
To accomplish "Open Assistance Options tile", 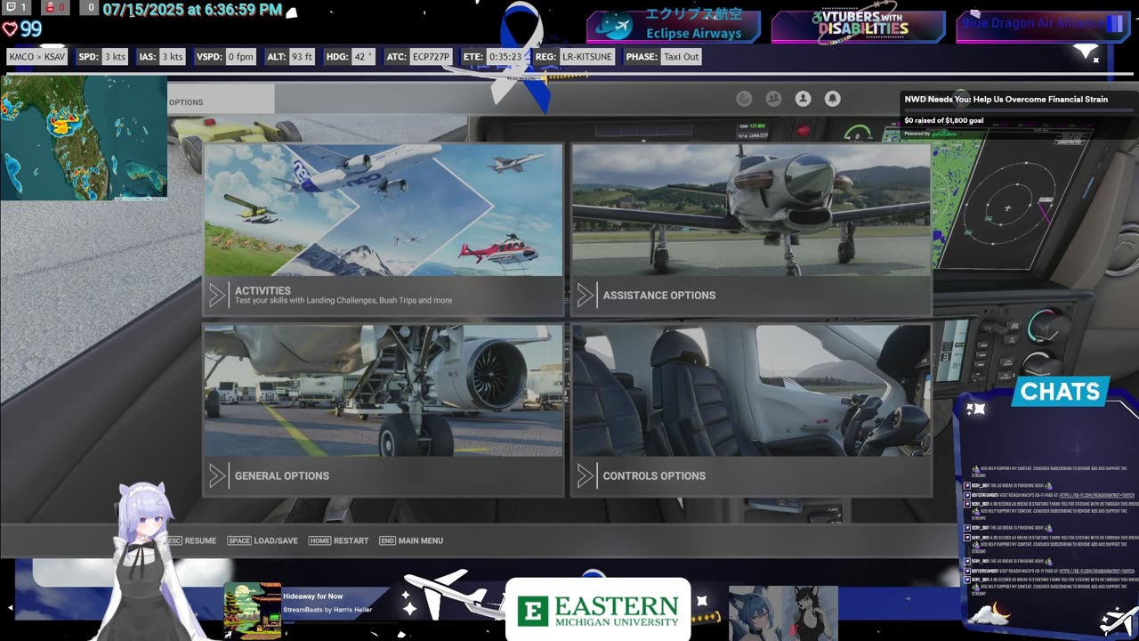I will click(752, 230).
